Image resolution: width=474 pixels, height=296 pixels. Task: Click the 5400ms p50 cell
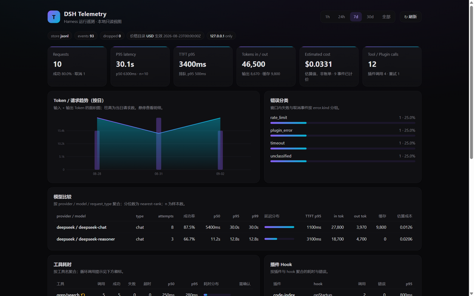coord(213,227)
